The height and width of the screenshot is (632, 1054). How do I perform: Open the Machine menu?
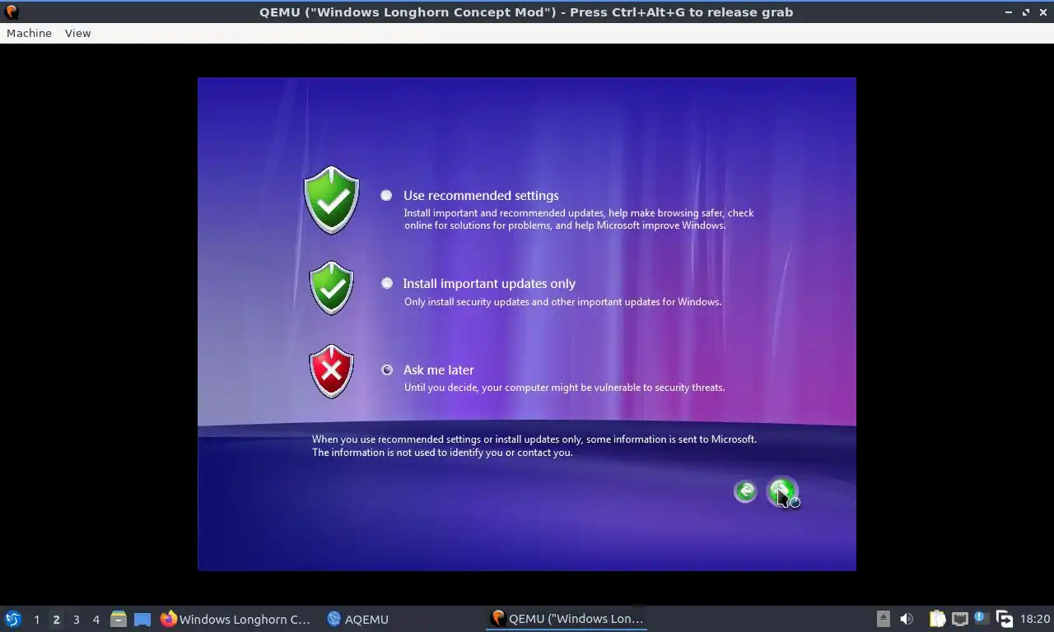tap(29, 33)
